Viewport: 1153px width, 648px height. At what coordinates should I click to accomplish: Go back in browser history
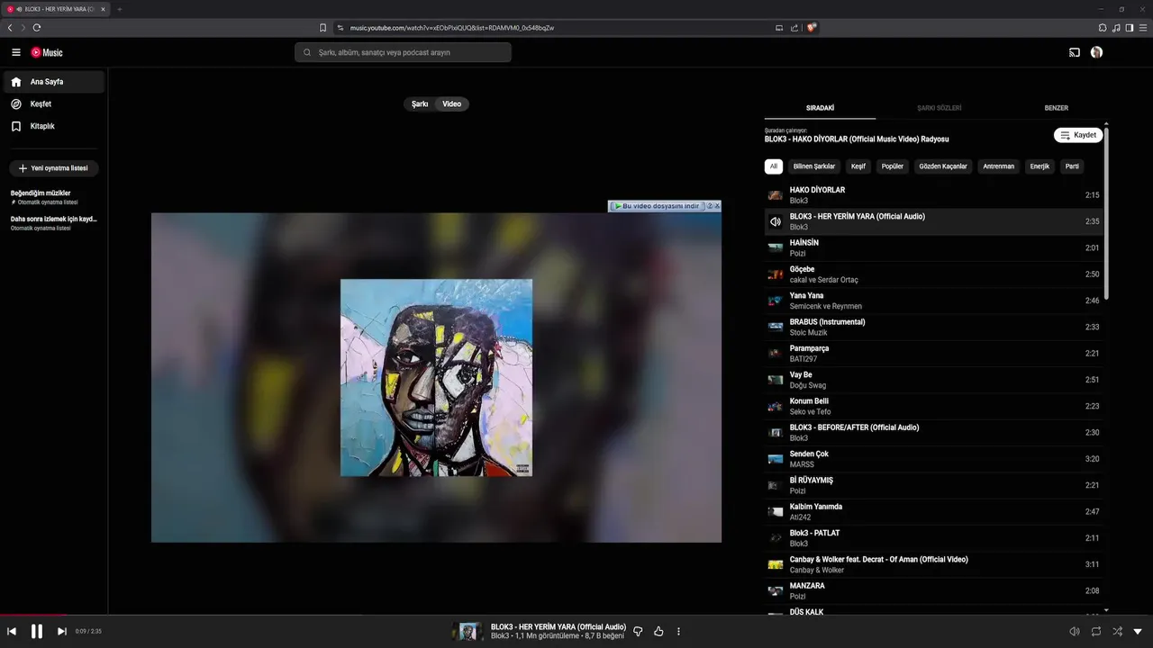[x=10, y=28]
